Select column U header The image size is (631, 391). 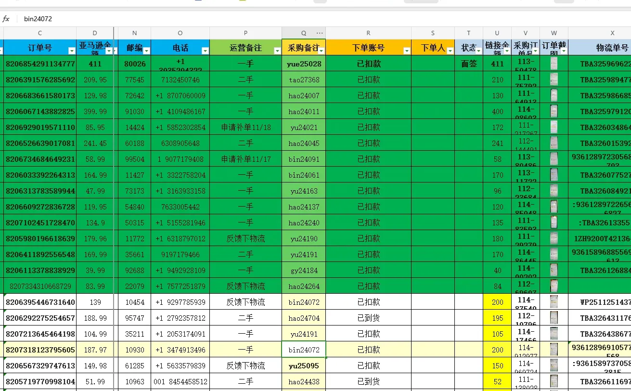click(x=497, y=33)
